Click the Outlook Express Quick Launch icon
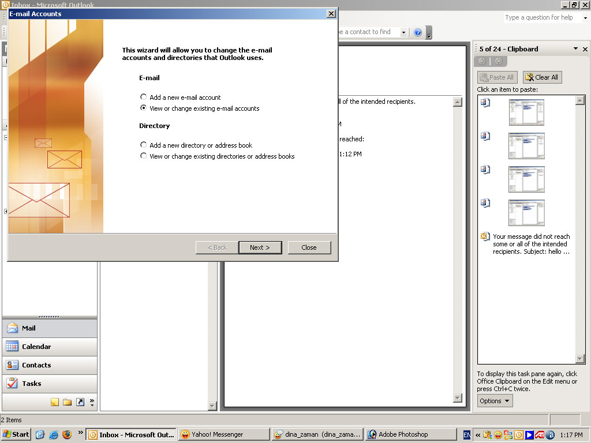The width and height of the screenshot is (591, 443). point(40,434)
